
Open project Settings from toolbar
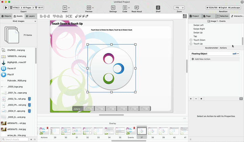(113, 7)
